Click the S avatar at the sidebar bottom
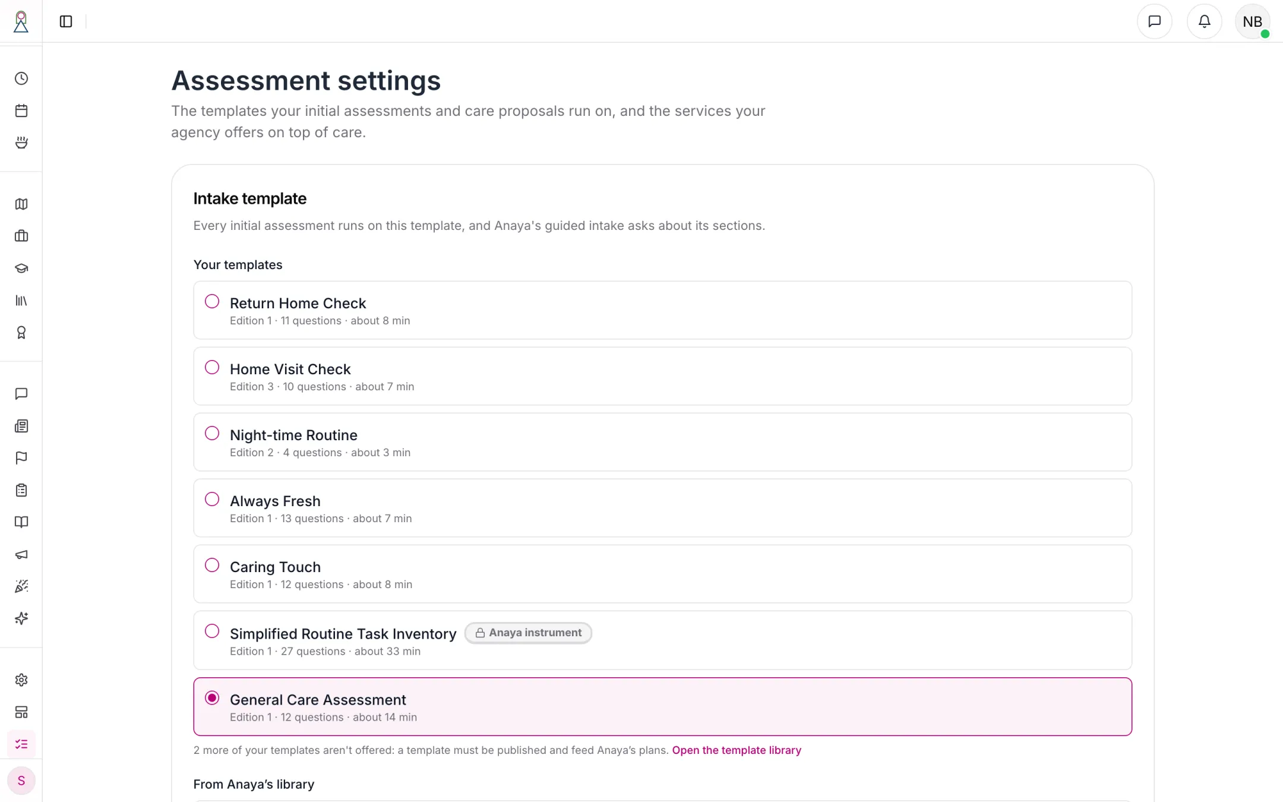This screenshot has width=1283, height=802. coord(21,781)
